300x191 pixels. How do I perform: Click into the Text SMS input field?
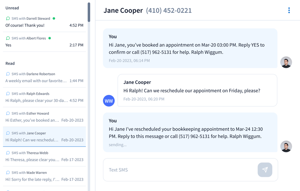point(180,170)
